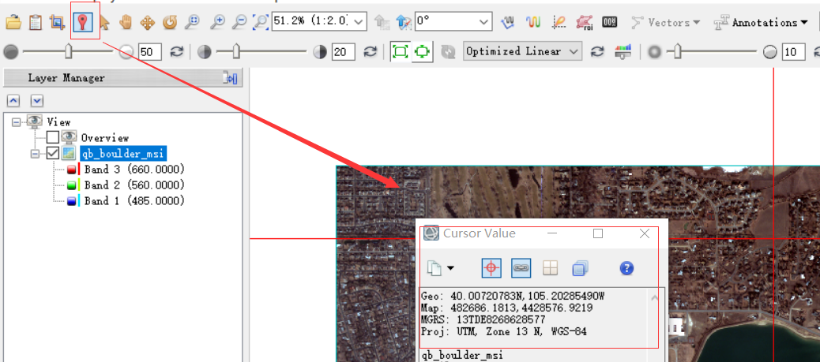Screen dimensions: 820x362
Task: Open the rainbow wave profile tool
Action: click(533, 22)
